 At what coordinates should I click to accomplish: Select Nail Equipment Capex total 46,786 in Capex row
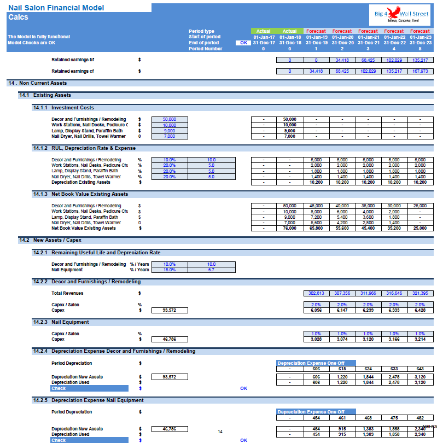(x=170, y=339)
